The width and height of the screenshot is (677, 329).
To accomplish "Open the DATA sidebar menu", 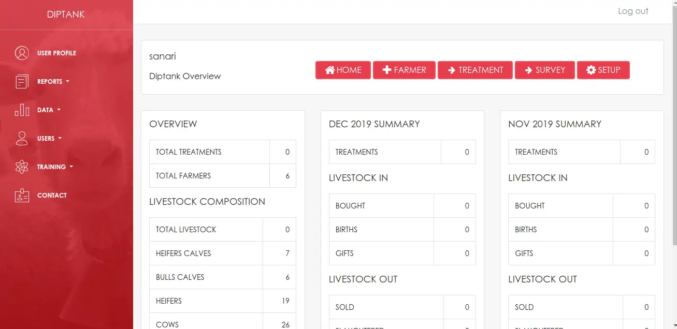I will point(45,110).
